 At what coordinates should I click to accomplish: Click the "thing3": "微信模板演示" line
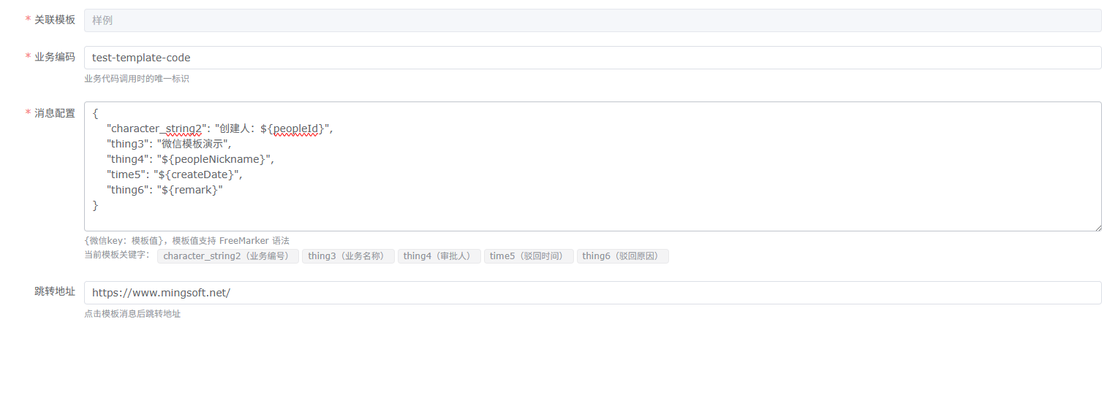click(169, 144)
